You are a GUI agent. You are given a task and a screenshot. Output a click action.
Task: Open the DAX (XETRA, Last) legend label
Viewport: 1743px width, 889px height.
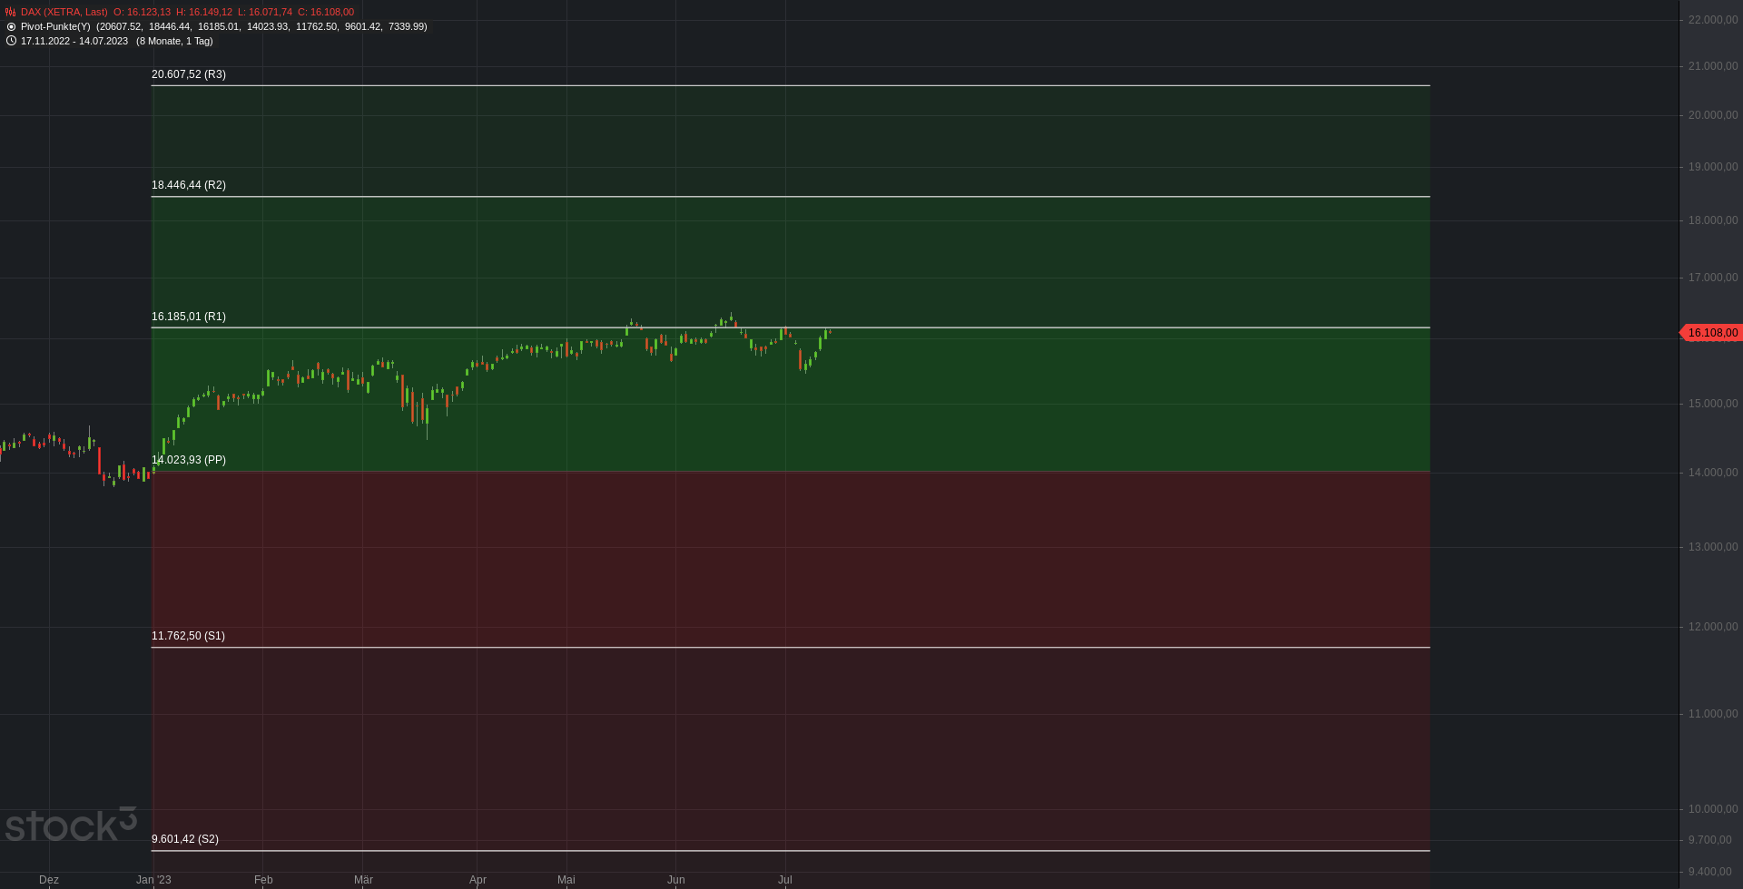(64, 12)
